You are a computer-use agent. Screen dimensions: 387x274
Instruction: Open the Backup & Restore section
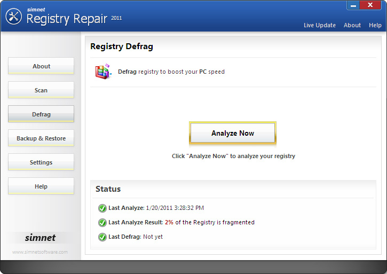click(41, 138)
